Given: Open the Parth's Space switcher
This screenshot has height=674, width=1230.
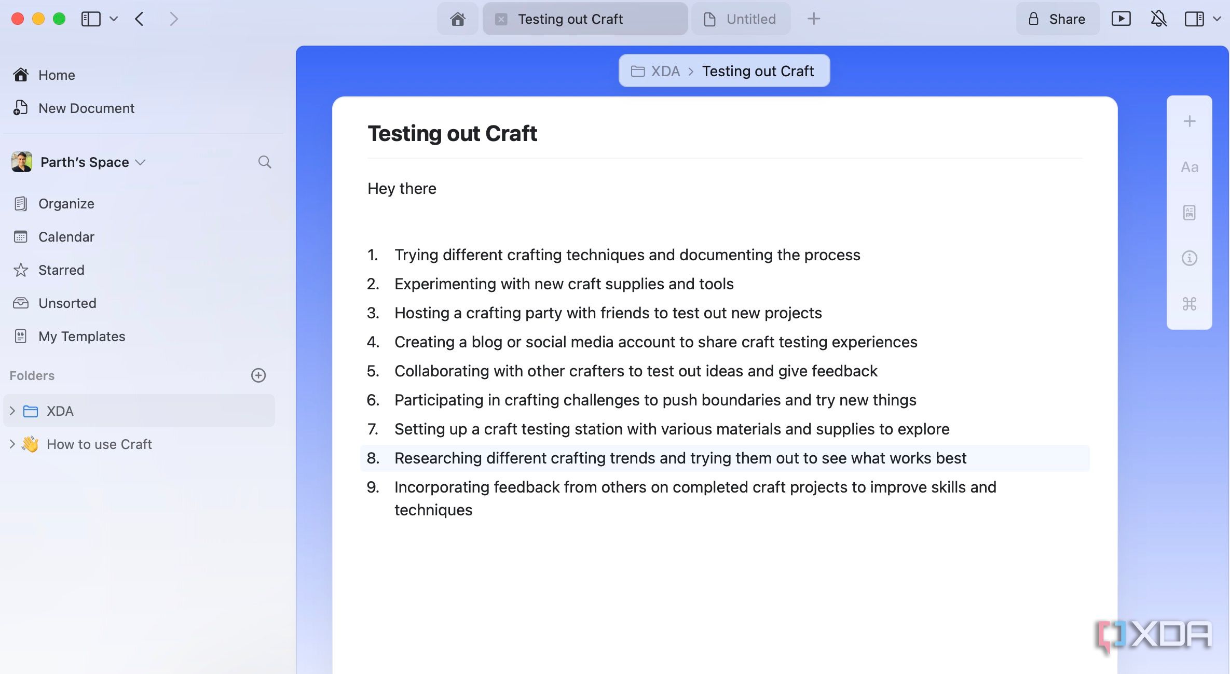Looking at the screenshot, I should point(93,162).
